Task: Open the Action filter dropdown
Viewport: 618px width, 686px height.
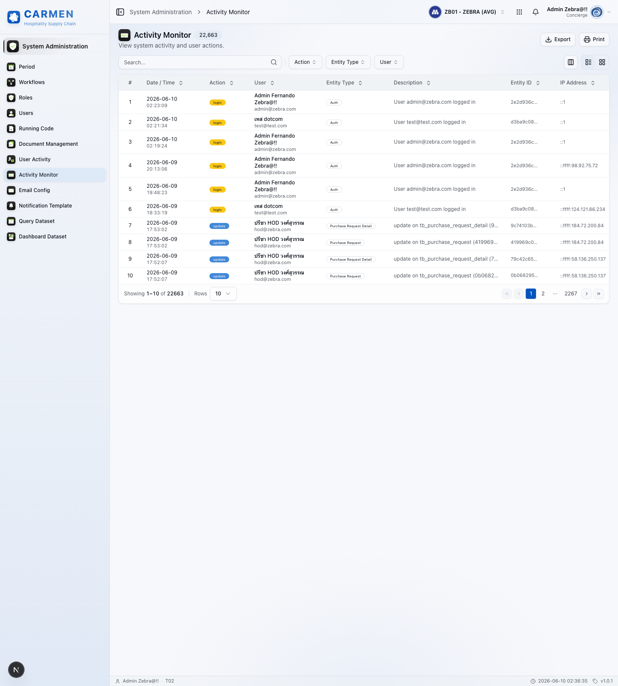Action: (305, 62)
